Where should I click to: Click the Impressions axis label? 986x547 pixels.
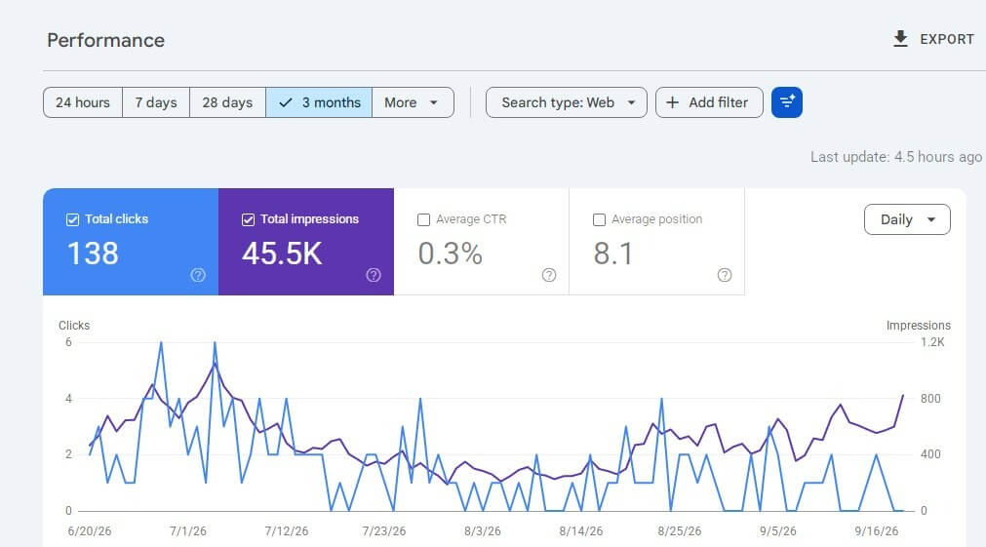tap(918, 325)
